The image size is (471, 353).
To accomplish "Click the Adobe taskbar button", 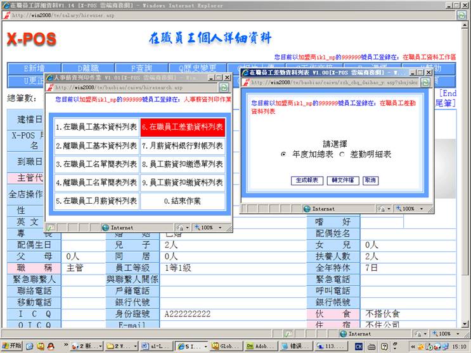I will click(262, 346).
